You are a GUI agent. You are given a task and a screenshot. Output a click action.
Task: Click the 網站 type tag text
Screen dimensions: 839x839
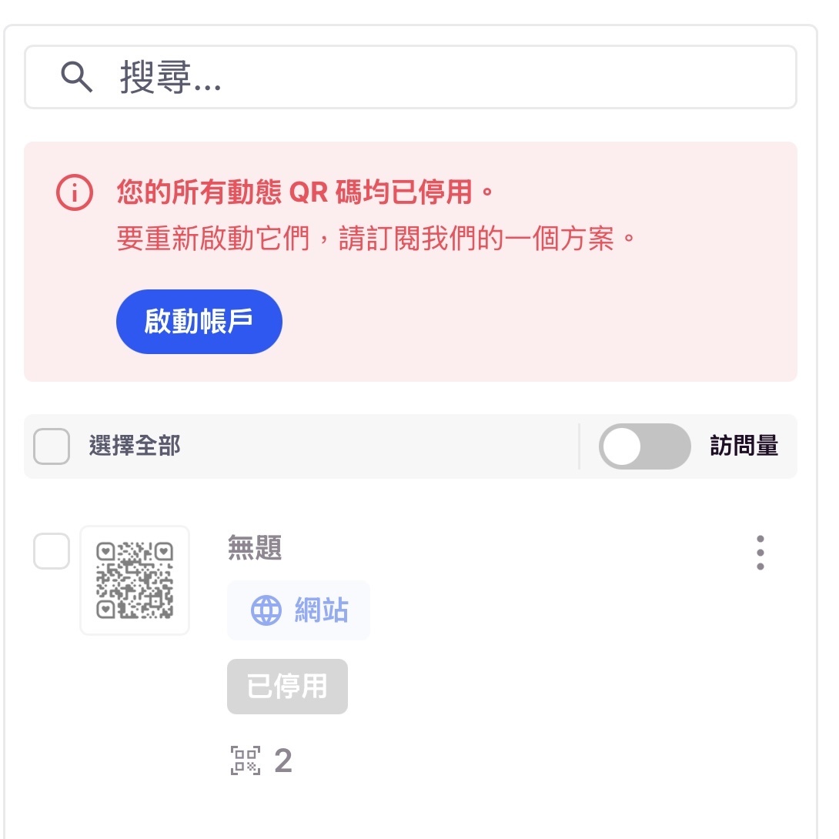[x=322, y=610]
